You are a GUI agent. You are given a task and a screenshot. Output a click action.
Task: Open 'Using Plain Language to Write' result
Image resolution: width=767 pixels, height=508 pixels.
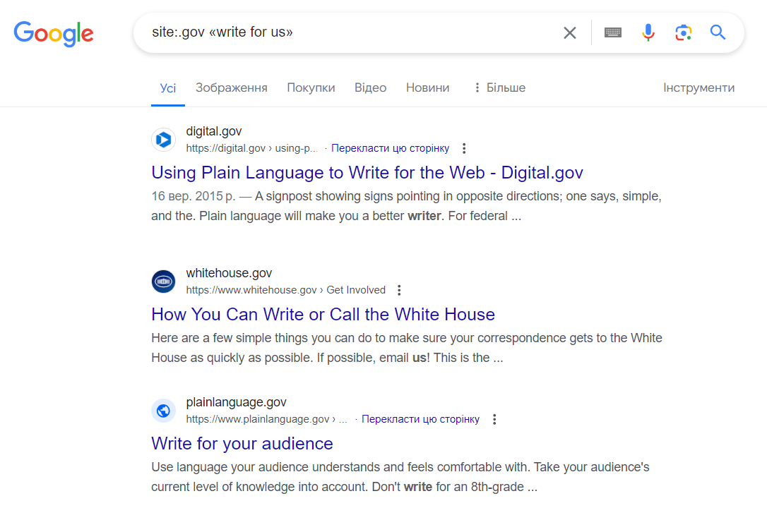click(x=367, y=173)
